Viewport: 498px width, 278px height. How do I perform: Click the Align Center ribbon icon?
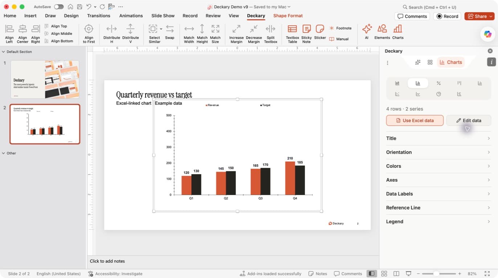click(x=23, y=34)
